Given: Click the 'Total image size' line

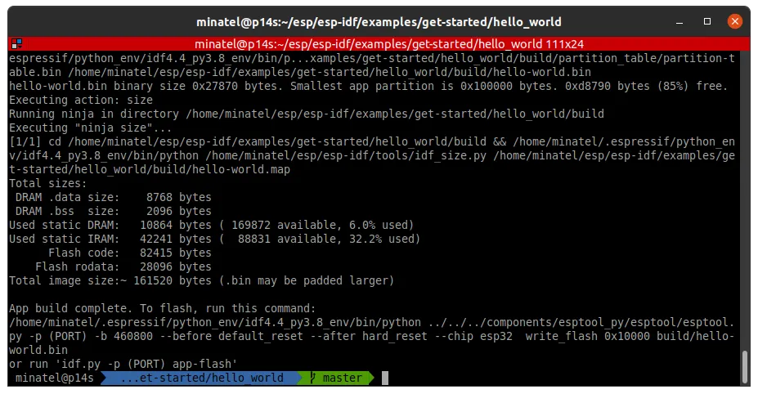Looking at the screenshot, I should [x=201, y=280].
